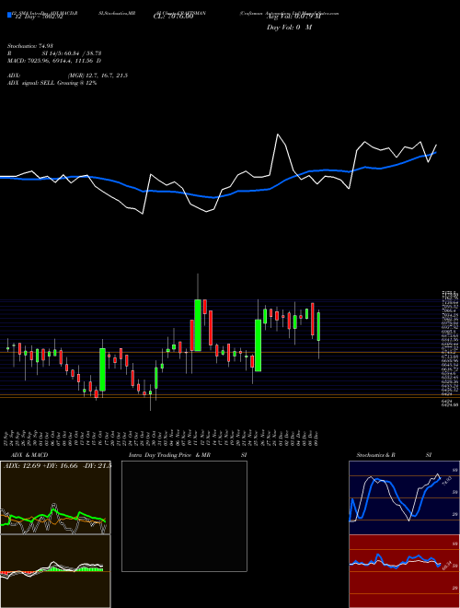Screen dimensions: 460x608
Task: Select the 'ADX: 12.69 +DY: 16.66 -DY: 21.5' readout
Action: 57,465
